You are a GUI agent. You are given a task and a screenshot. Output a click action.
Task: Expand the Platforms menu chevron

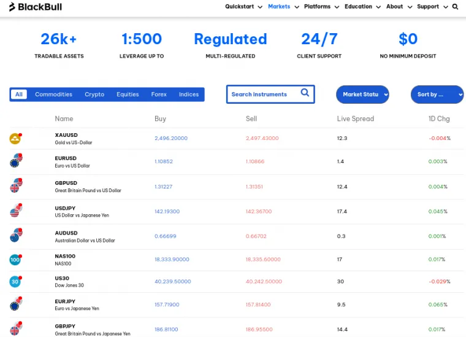337,7
